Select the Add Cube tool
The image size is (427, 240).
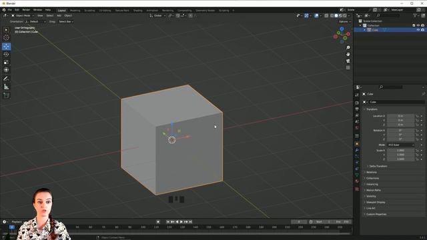6,95
